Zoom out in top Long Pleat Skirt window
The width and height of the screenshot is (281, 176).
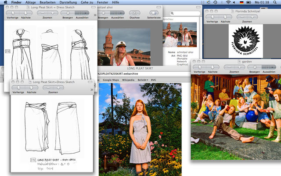click(43, 13)
